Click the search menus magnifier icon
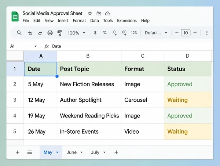Image resolution: width=220 pixels, height=166 pixels. [19, 33]
